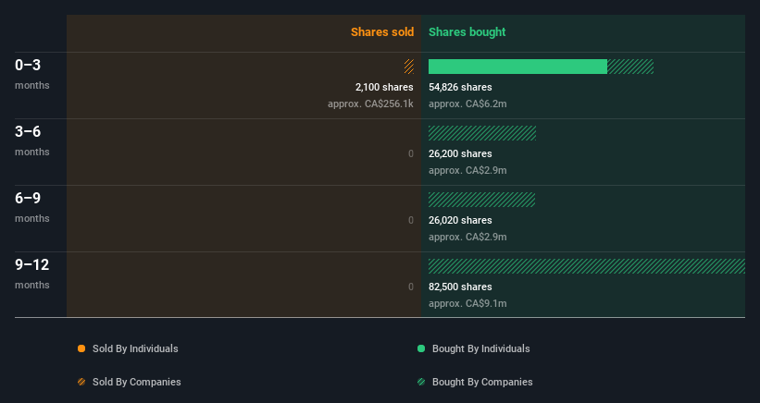The width and height of the screenshot is (760, 403).
Task: Click the hatched Bought By Companies legend icon
Action: pyautogui.click(x=421, y=382)
